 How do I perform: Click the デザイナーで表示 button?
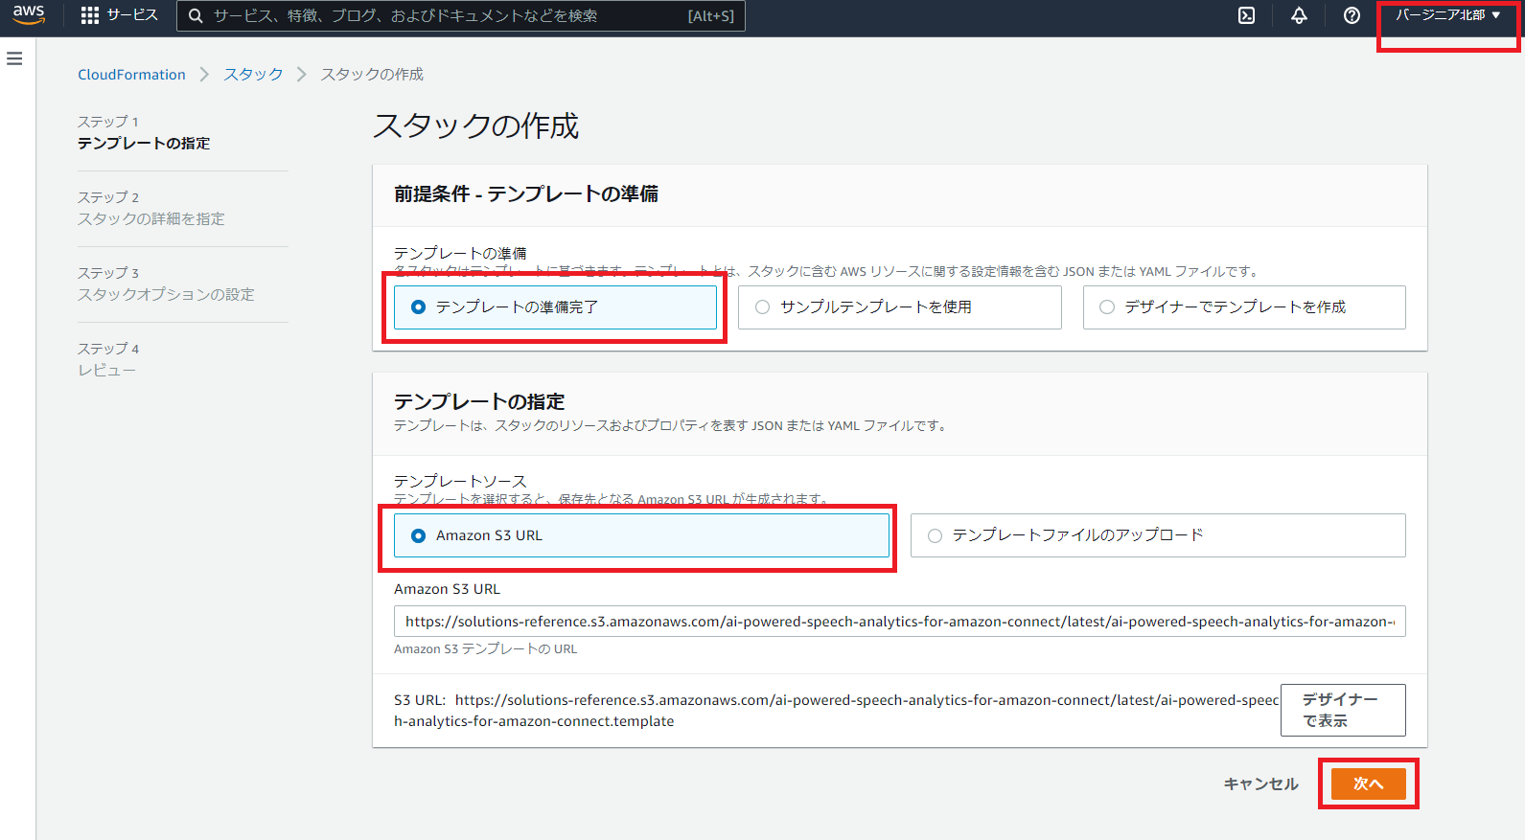1343,710
